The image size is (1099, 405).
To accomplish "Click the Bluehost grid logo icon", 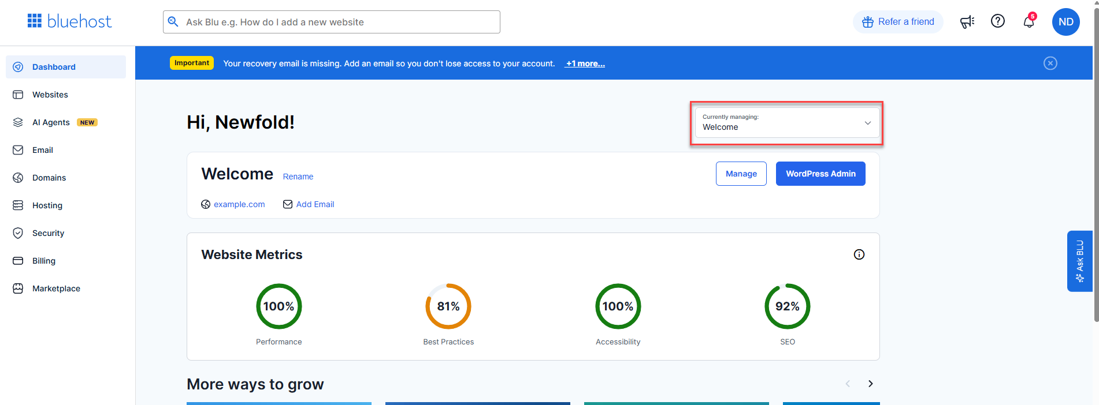I will click(x=35, y=21).
